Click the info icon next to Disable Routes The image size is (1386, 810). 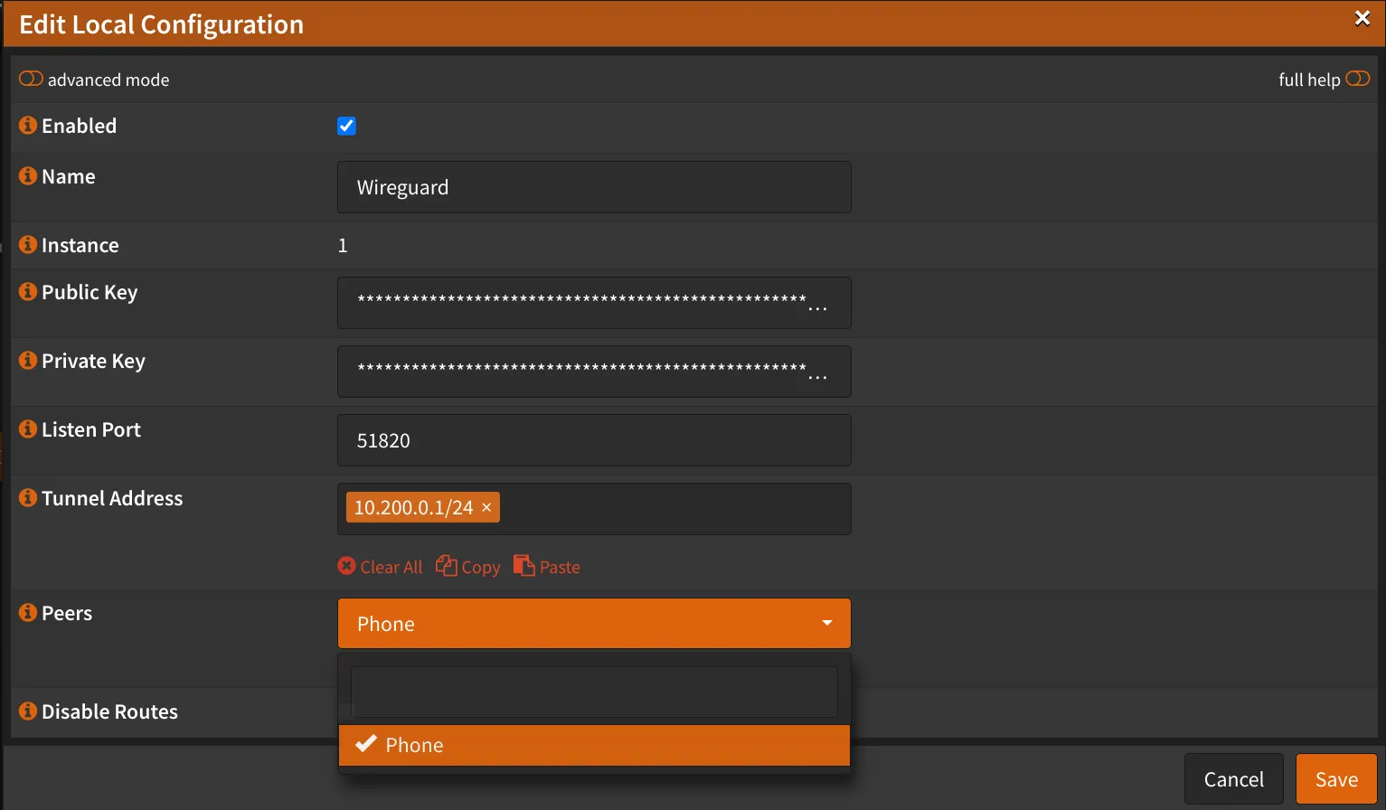coord(26,711)
